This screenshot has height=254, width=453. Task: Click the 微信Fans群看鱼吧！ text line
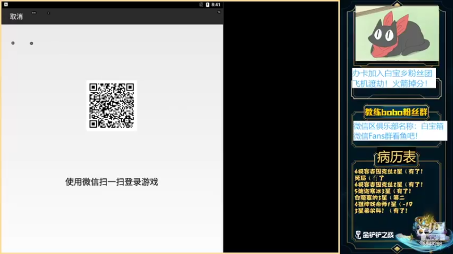(x=386, y=136)
